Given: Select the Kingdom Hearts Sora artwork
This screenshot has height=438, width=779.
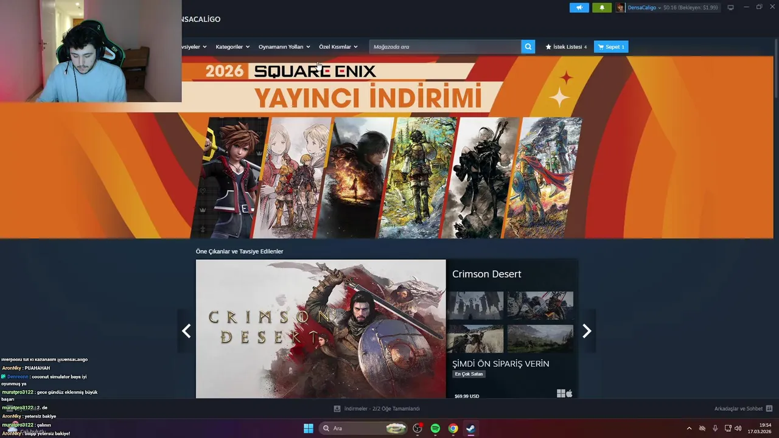Looking at the screenshot, I should 230,178.
